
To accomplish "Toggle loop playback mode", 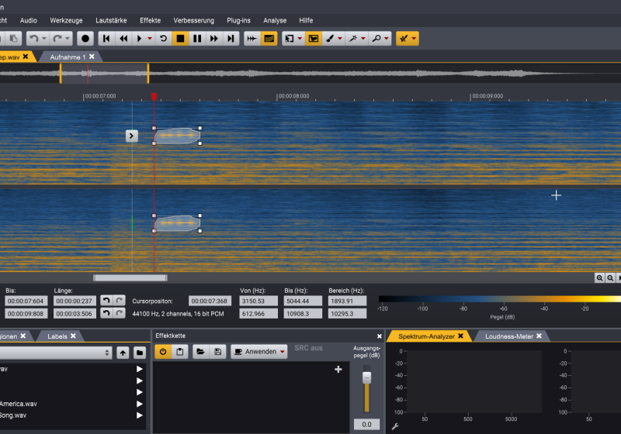I will tap(163, 38).
